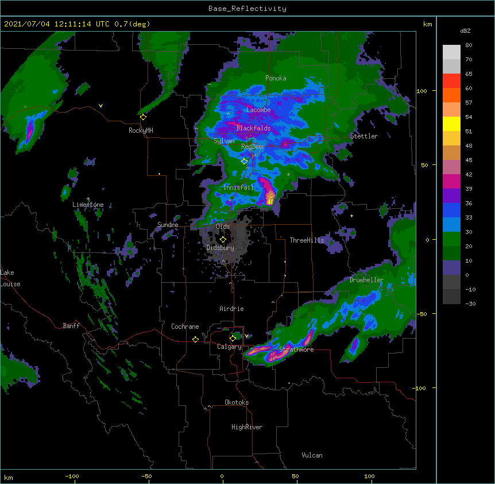This screenshot has width=495, height=484.
Task: Click the -100 tick label on the bottom axis
Action: point(72,477)
